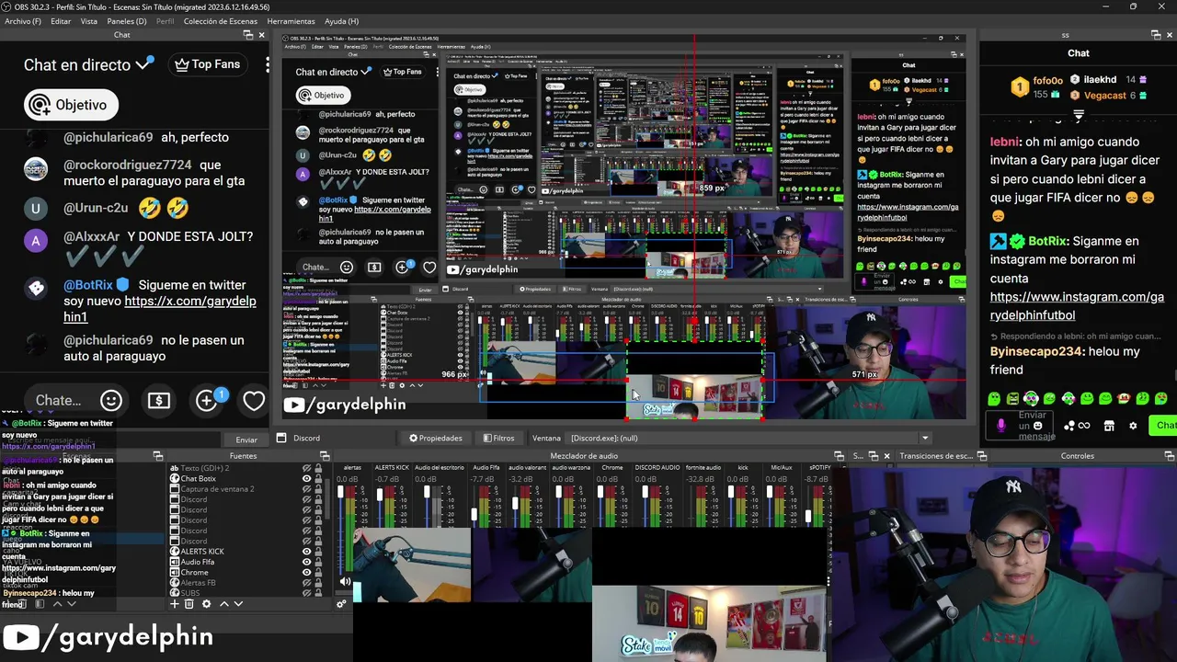Click Kick chat microphone message icon

[1001, 426]
